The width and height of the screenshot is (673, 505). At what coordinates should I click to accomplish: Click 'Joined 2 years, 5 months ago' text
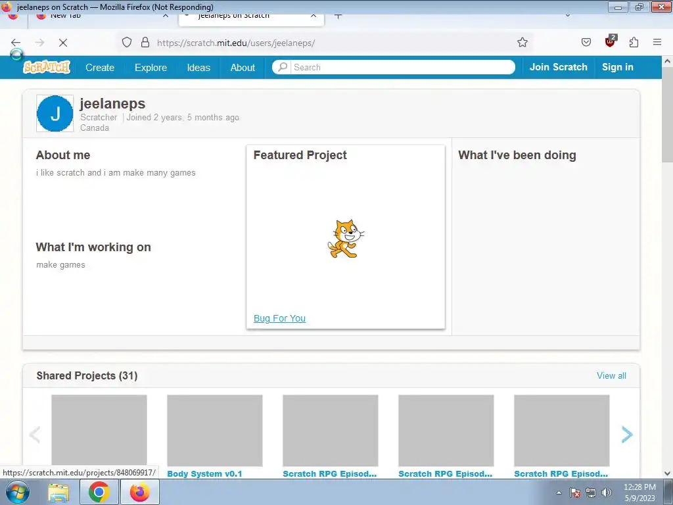pyautogui.click(x=183, y=117)
